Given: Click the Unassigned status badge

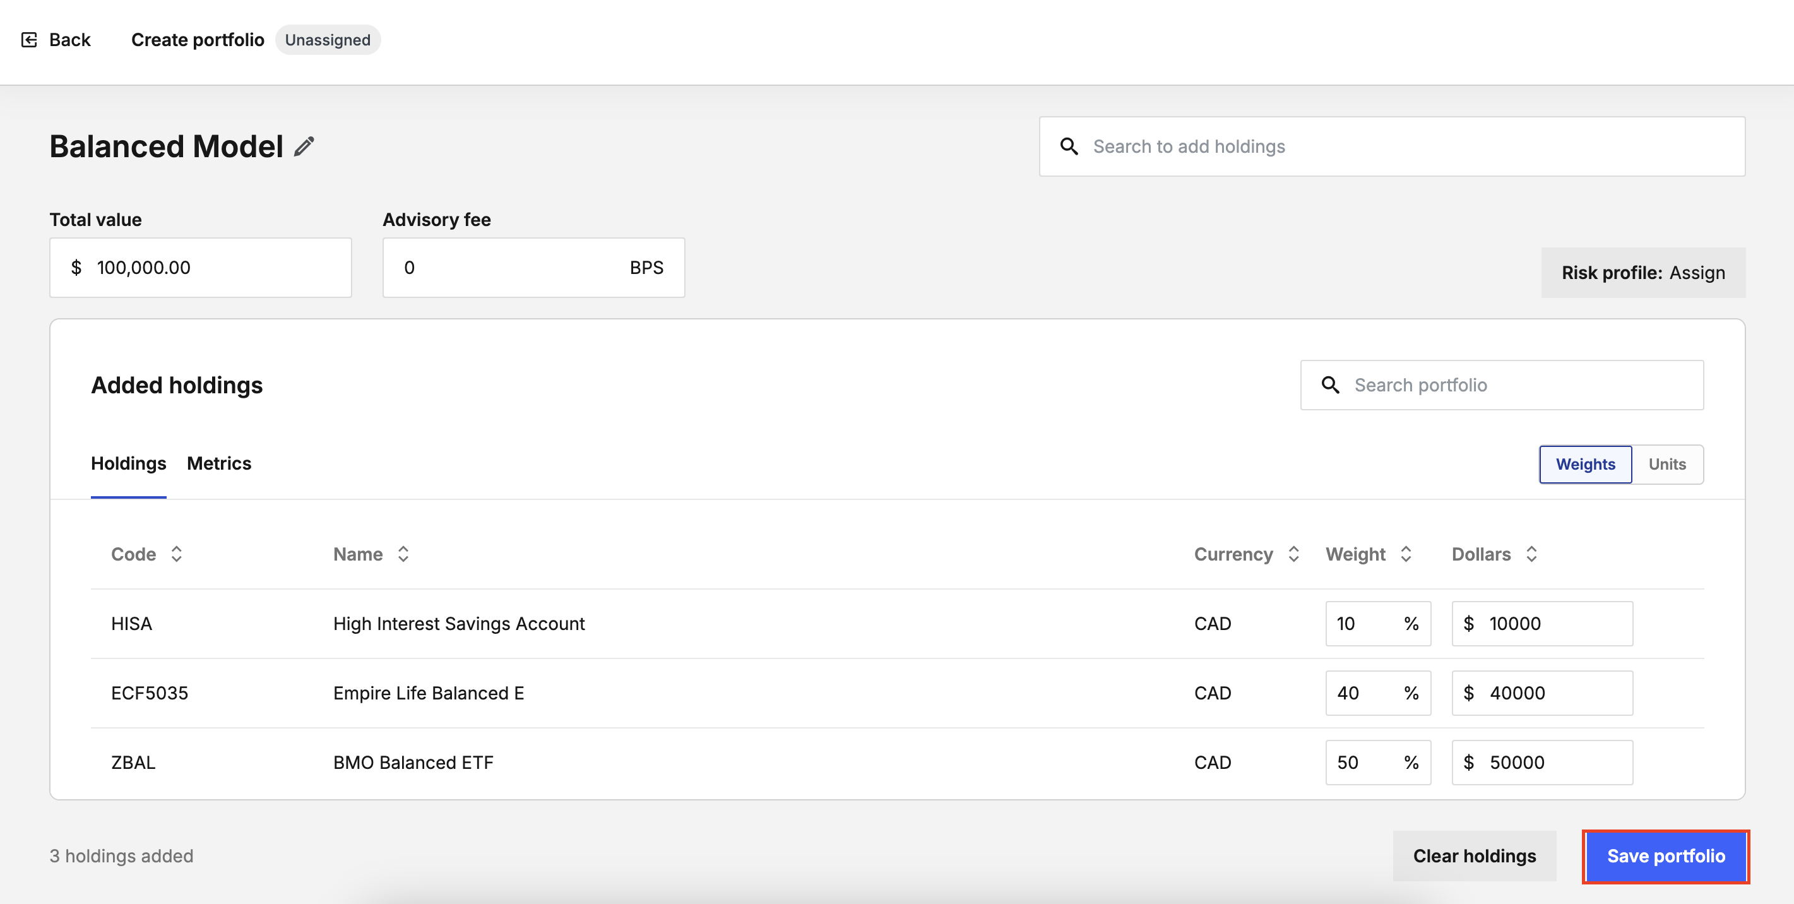Looking at the screenshot, I should (x=328, y=40).
